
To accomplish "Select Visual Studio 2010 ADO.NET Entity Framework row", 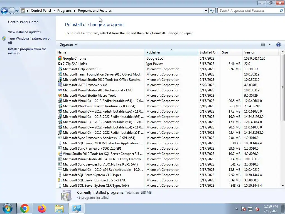I will pyautogui.click(x=167, y=159).
